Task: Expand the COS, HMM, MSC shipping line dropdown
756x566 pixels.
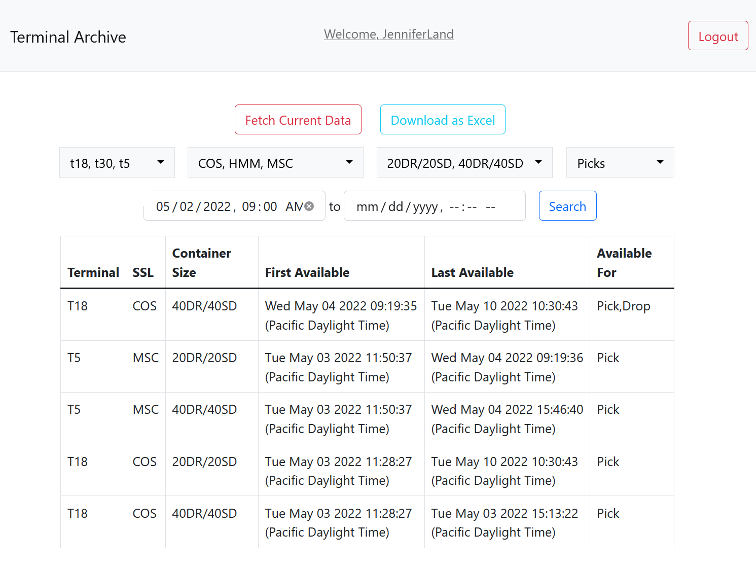Action: coord(275,163)
